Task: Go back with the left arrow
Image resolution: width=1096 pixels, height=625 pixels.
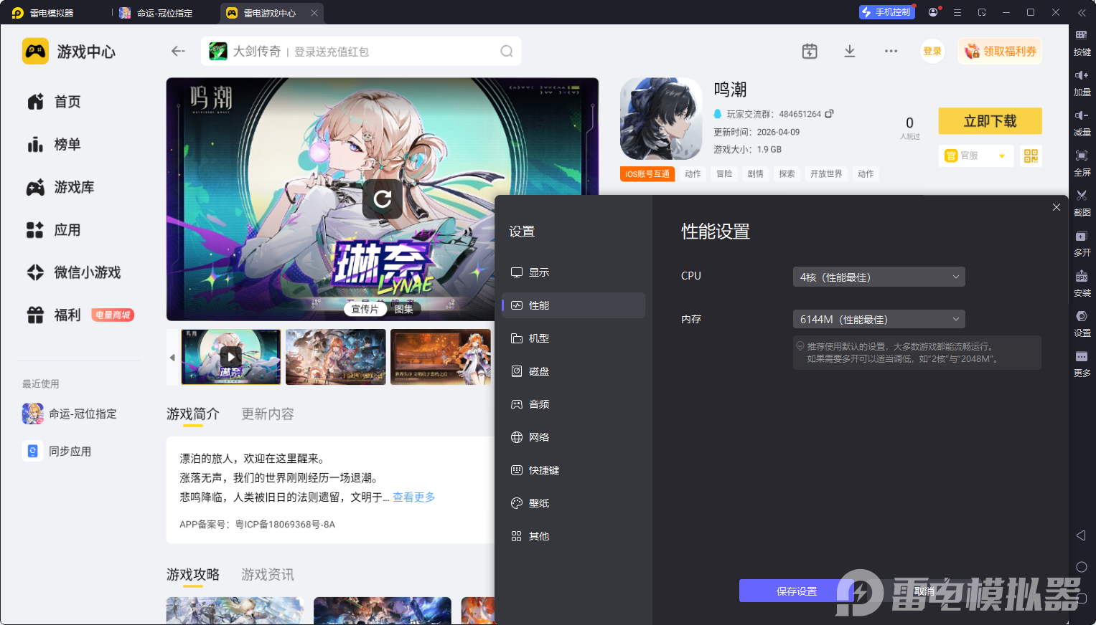Action: [x=178, y=51]
